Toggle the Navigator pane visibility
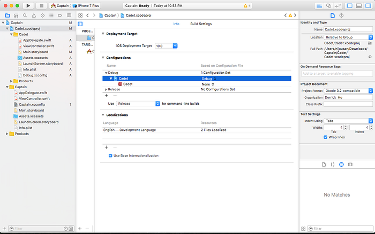 349,6
